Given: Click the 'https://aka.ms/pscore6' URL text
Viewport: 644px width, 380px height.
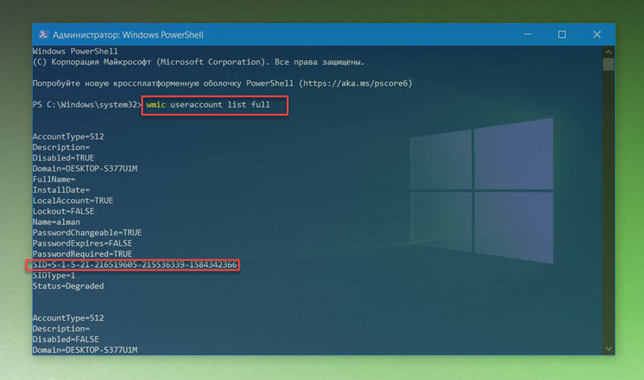Looking at the screenshot, I should coord(355,84).
